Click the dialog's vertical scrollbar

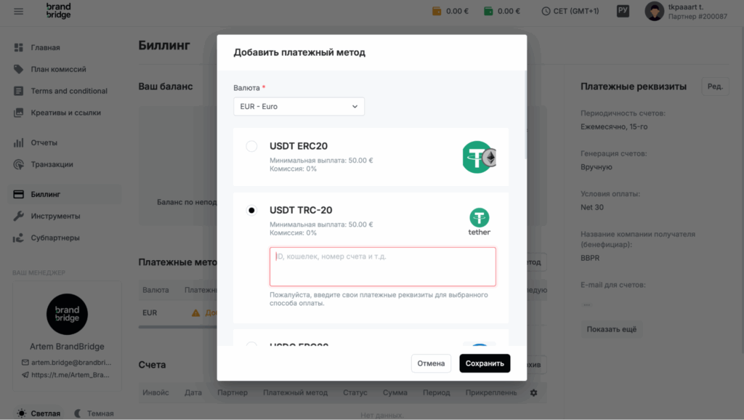point(525,115)
